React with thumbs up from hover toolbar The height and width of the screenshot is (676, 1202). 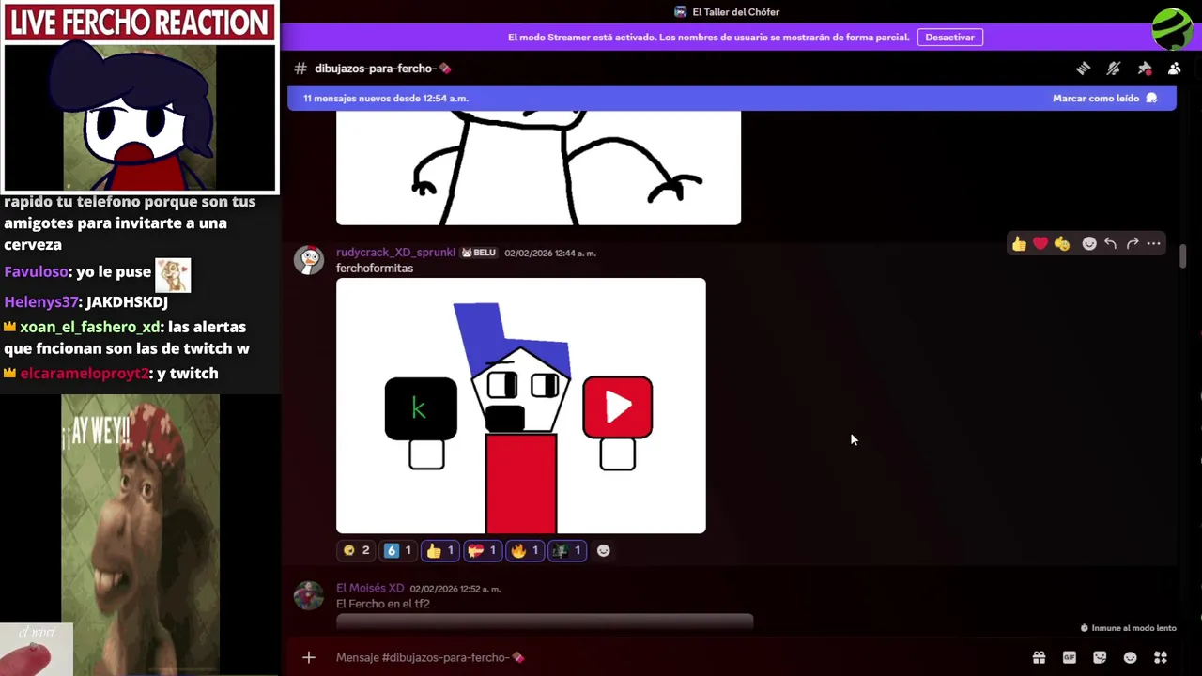[1019, 244]
